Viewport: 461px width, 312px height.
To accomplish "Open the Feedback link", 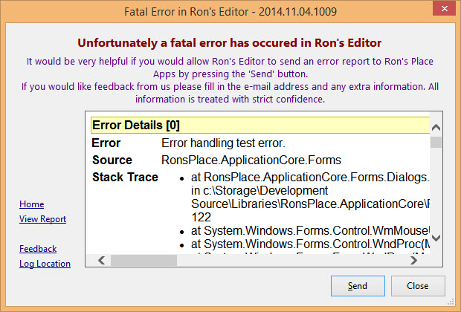I will point(38,249).
